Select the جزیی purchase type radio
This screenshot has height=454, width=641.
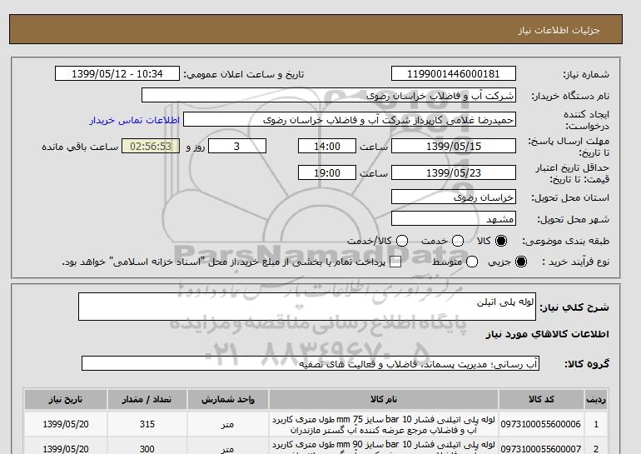pos(521,262)
